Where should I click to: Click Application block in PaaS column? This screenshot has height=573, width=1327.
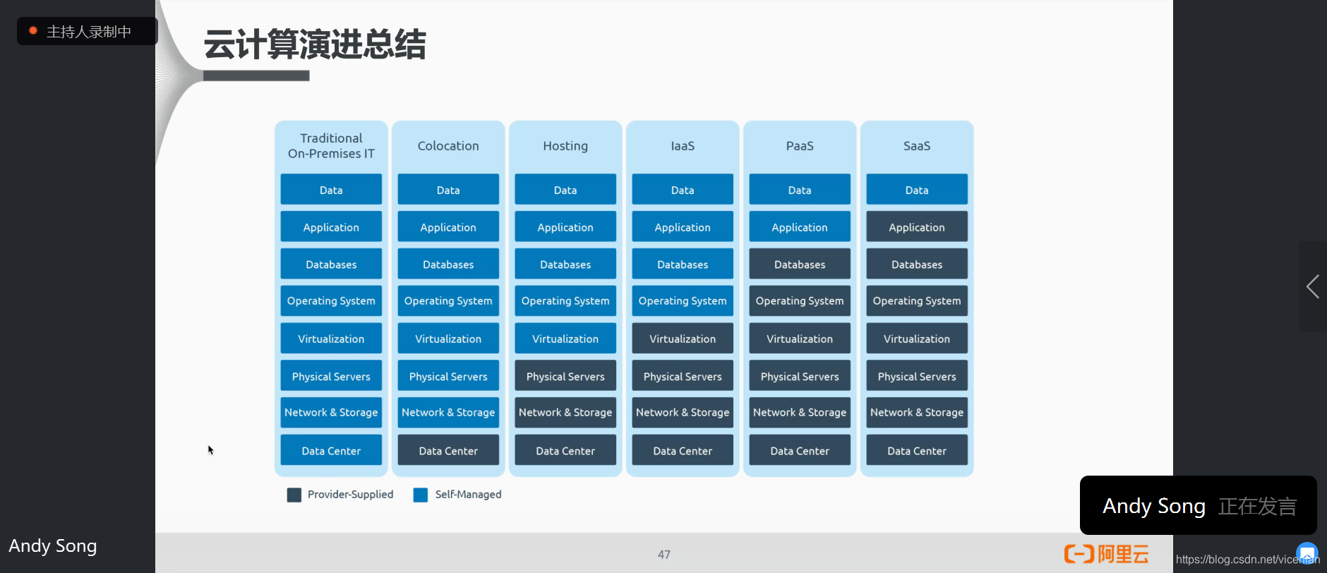click(x=800, y=227)
